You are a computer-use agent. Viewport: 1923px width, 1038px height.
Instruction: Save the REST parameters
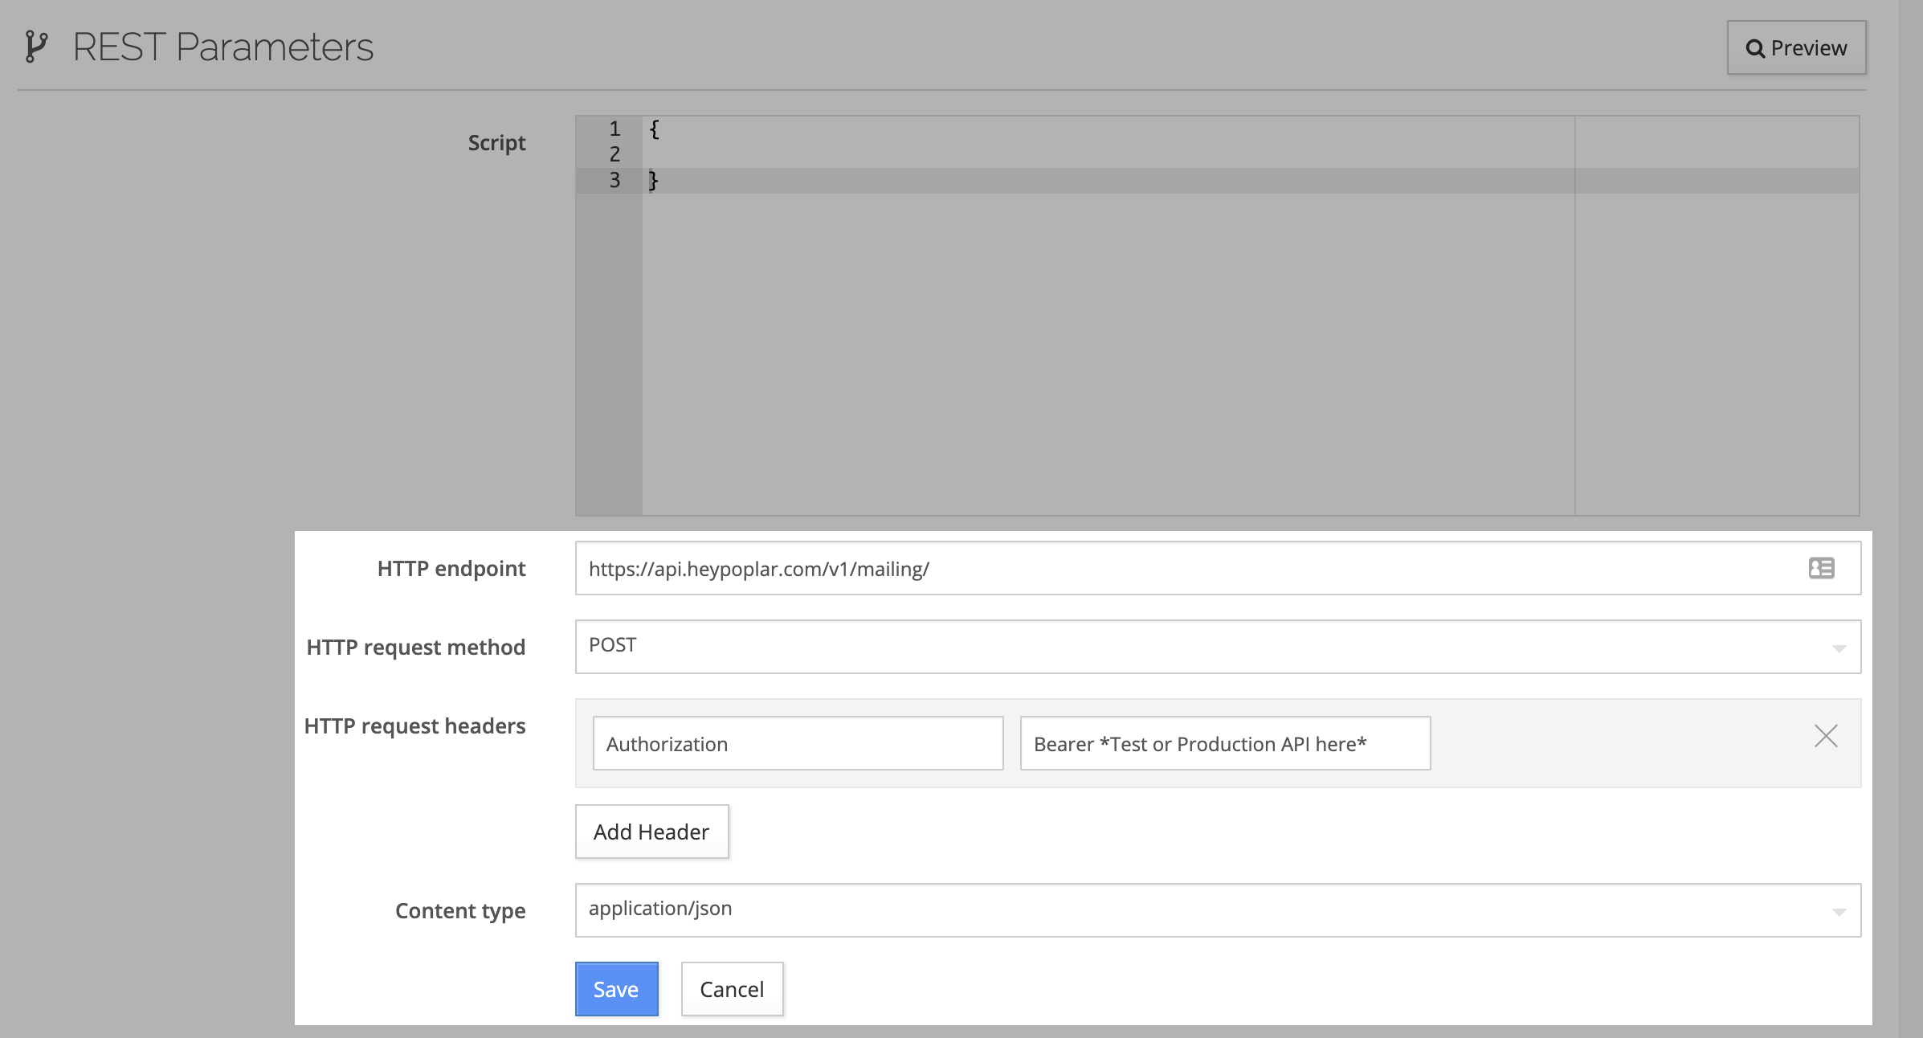[616, 989]
